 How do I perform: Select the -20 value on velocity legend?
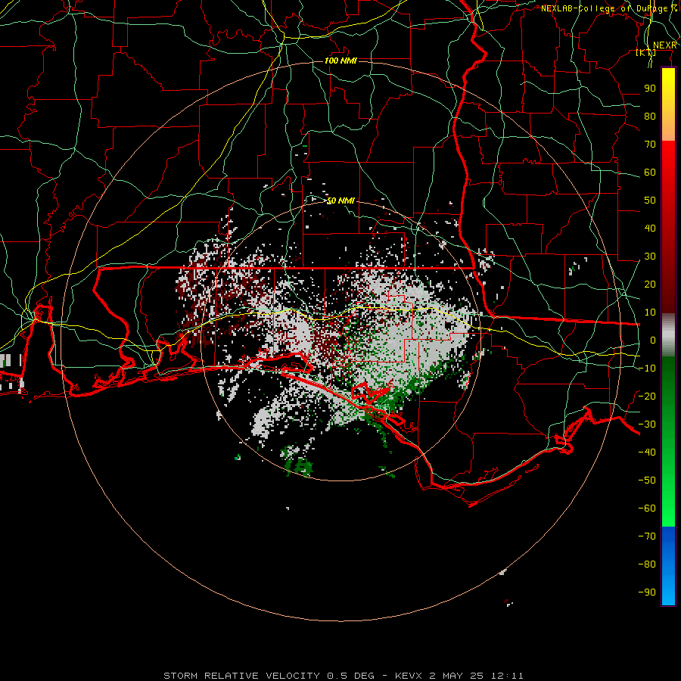647,396
